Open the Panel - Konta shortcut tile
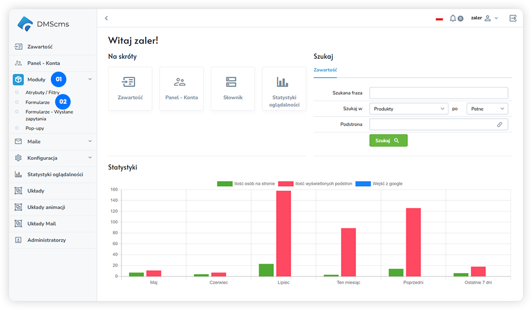 [x=181, y=89]
